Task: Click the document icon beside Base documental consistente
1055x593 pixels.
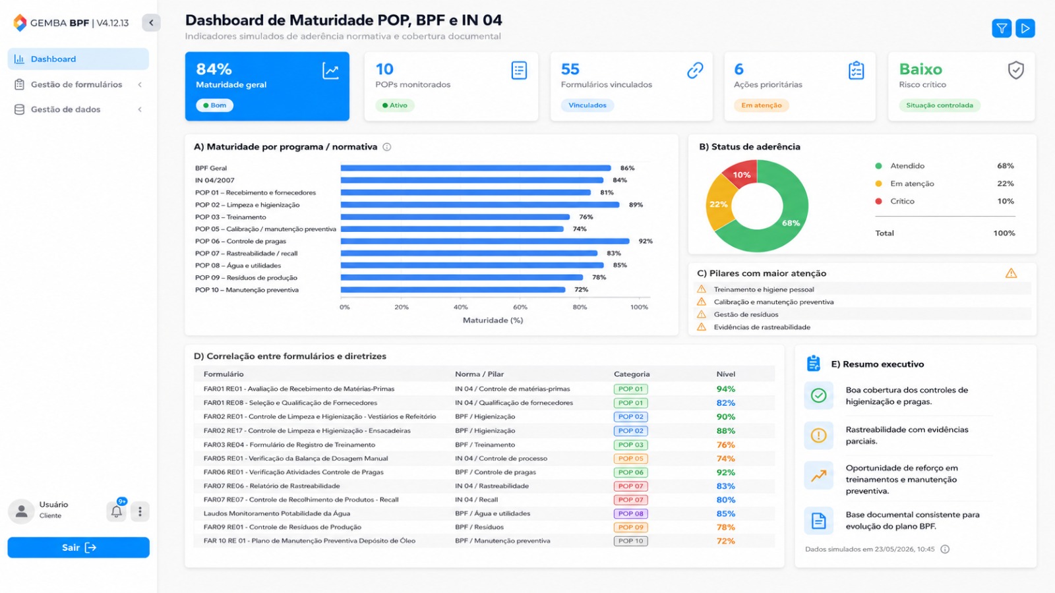Action: pos(818,521)
